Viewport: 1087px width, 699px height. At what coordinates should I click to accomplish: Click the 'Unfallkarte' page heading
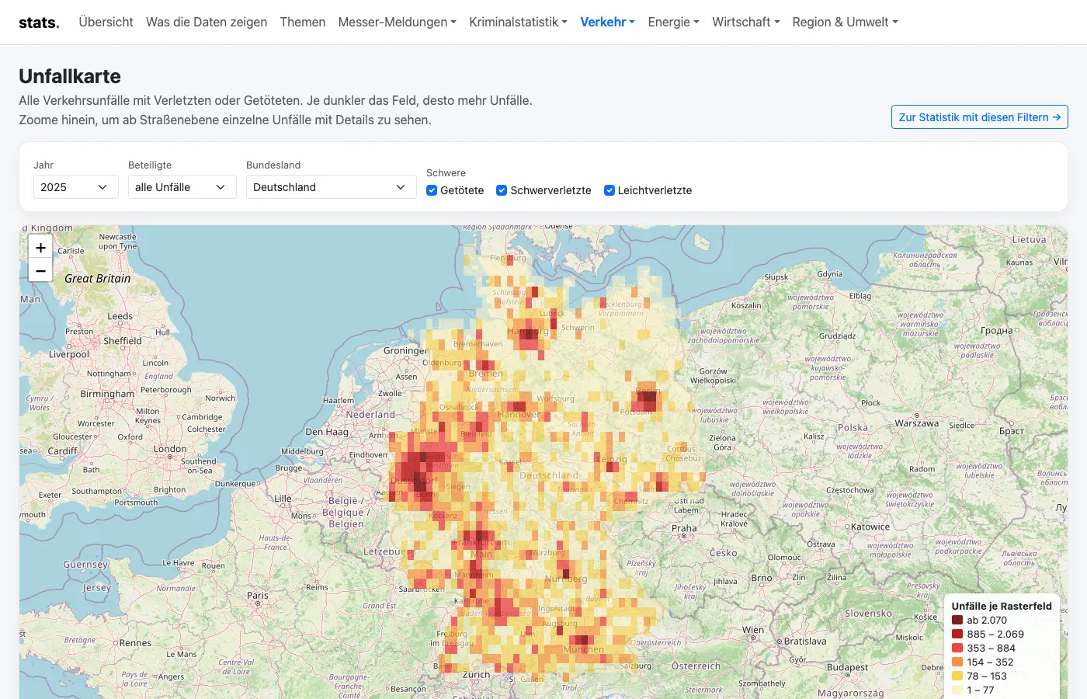[70, 76]
